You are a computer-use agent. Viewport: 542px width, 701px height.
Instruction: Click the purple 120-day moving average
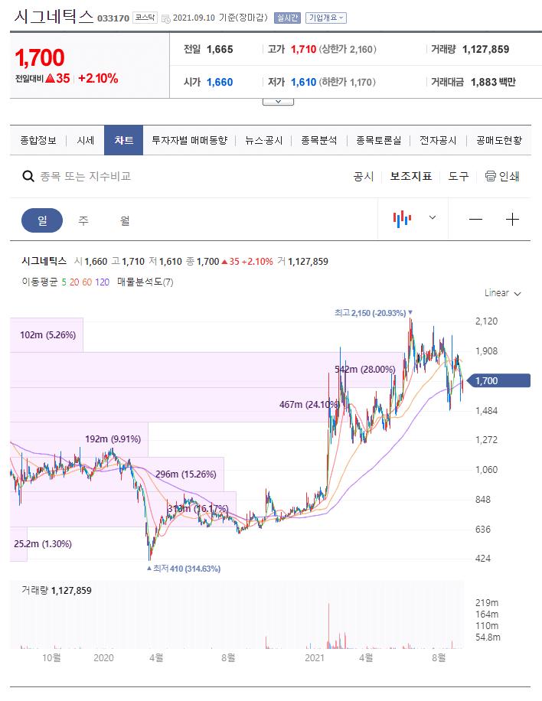(x=103, y=282)
